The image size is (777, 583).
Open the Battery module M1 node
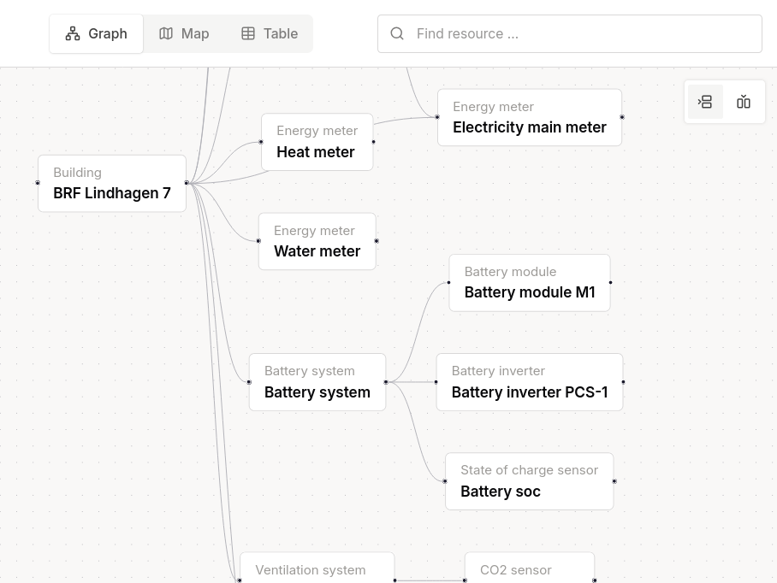click(x=529, y=282)
